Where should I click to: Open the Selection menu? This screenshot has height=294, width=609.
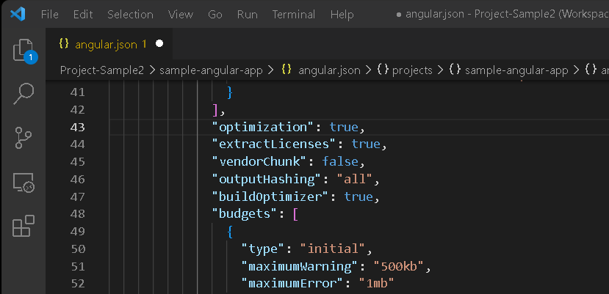click(130, 15)
